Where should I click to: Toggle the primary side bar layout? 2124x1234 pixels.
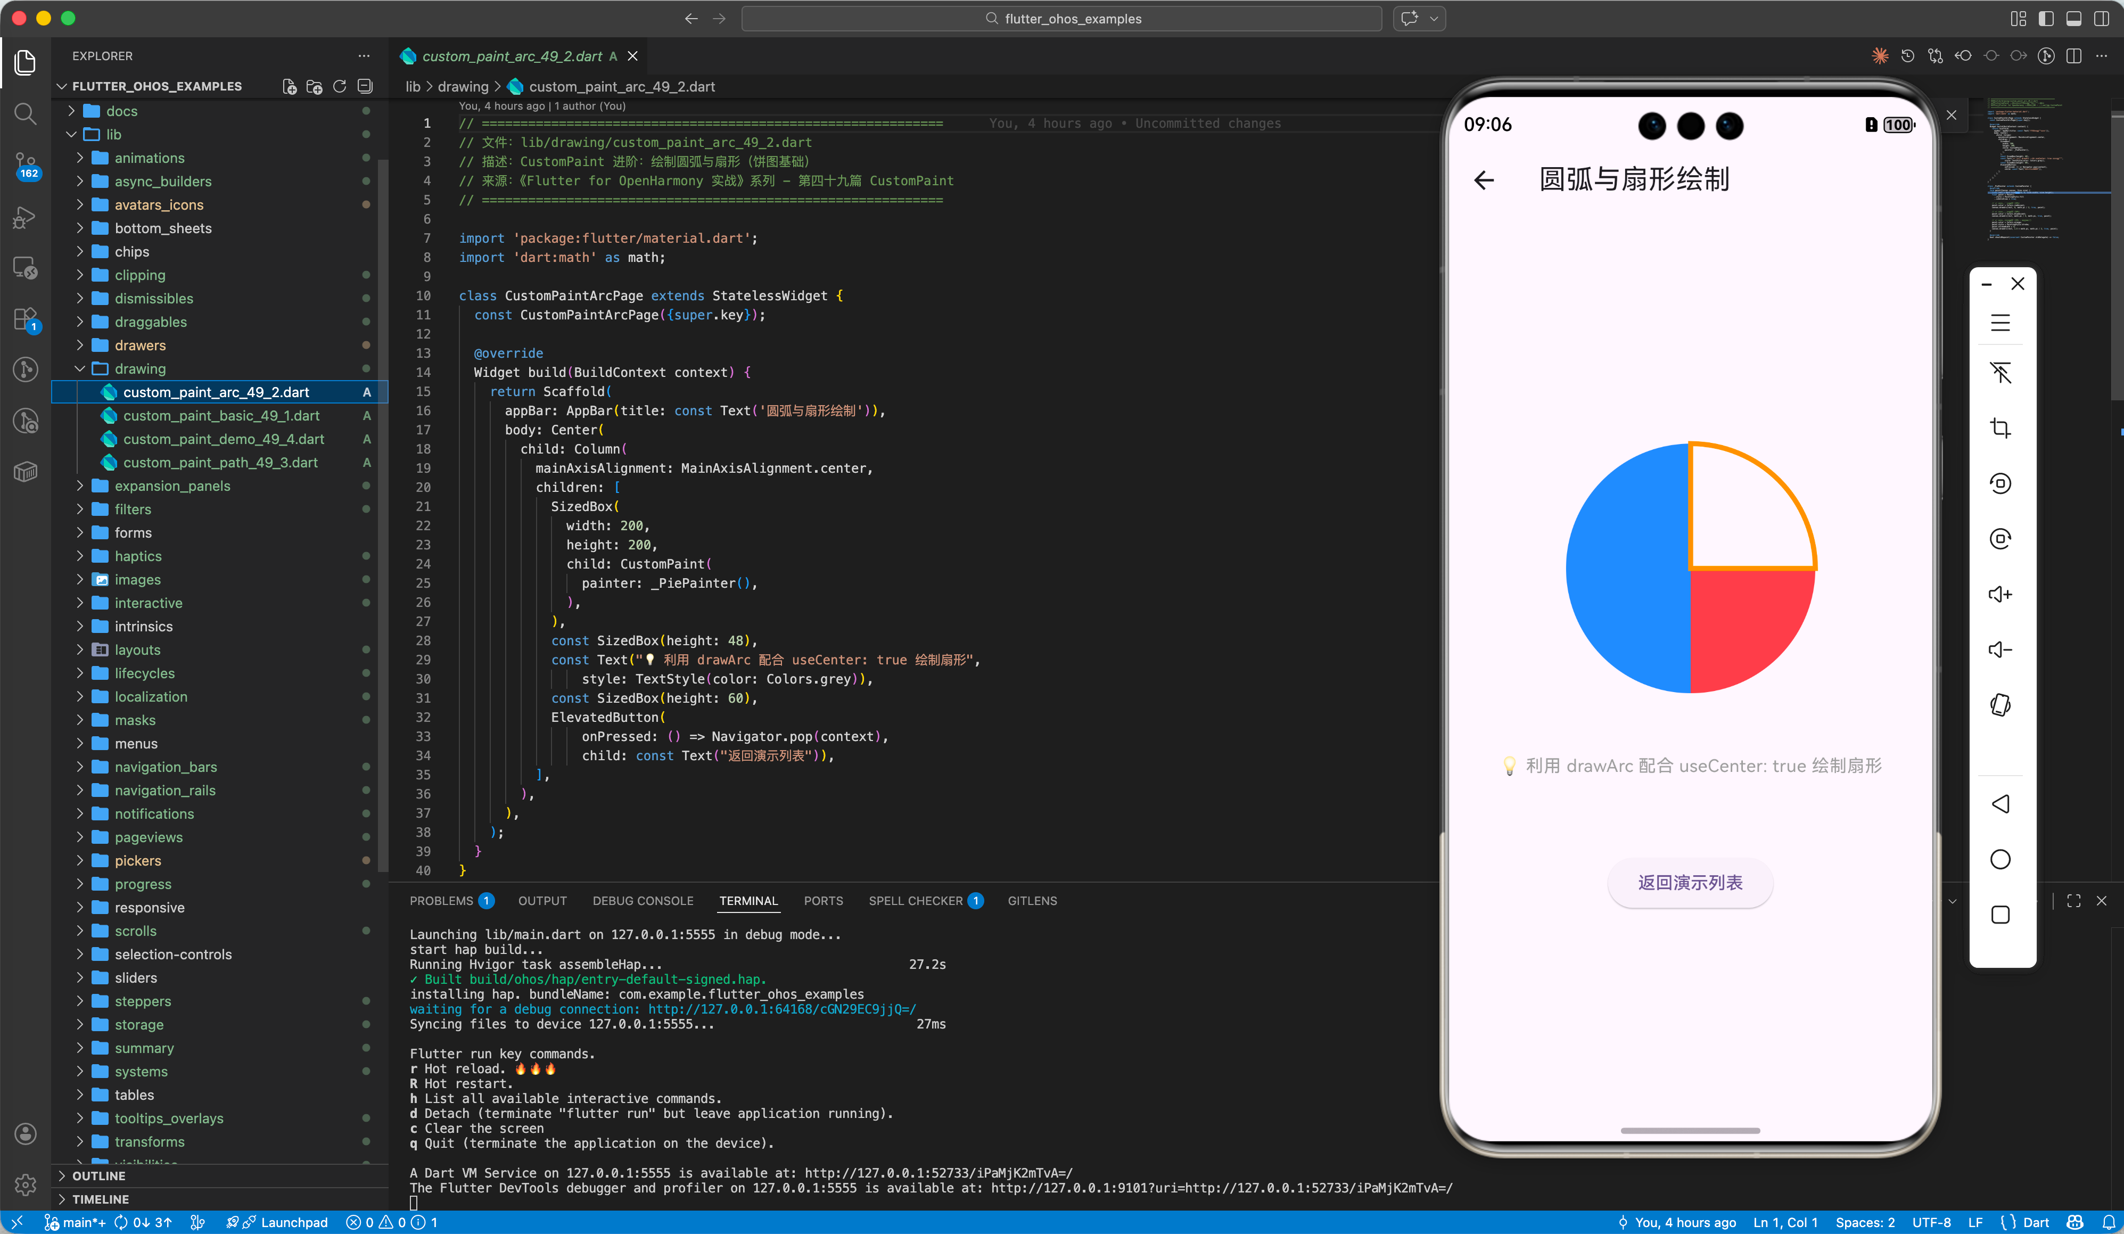click(x=2046, y=19)
